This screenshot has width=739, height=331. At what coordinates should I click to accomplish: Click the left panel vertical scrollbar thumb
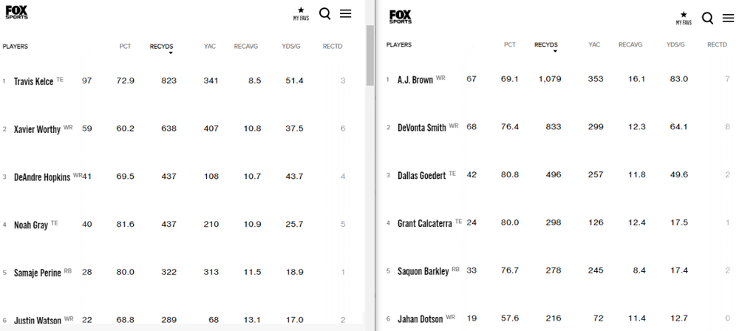click(x=370, y=55)
